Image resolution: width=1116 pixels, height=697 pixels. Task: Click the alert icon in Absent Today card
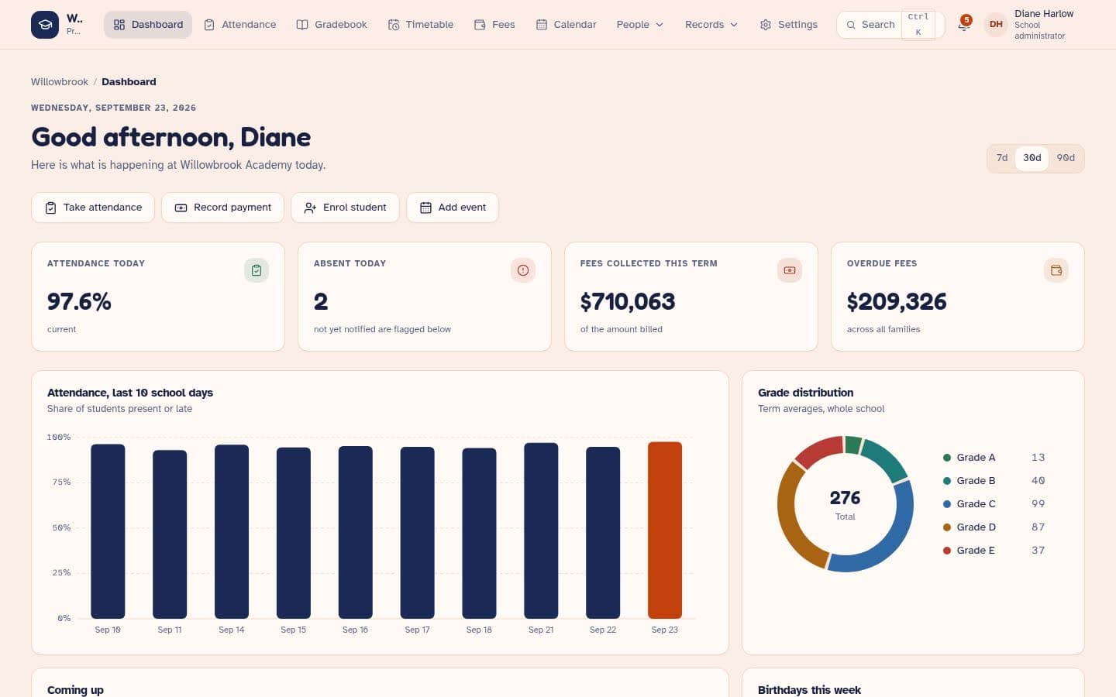(523, 270)
